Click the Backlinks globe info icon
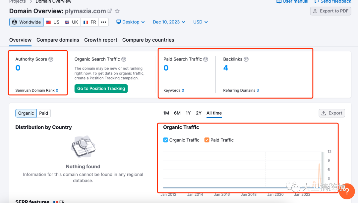The height and width of the screenshot is (203, 358). click(x=246, y=59)
